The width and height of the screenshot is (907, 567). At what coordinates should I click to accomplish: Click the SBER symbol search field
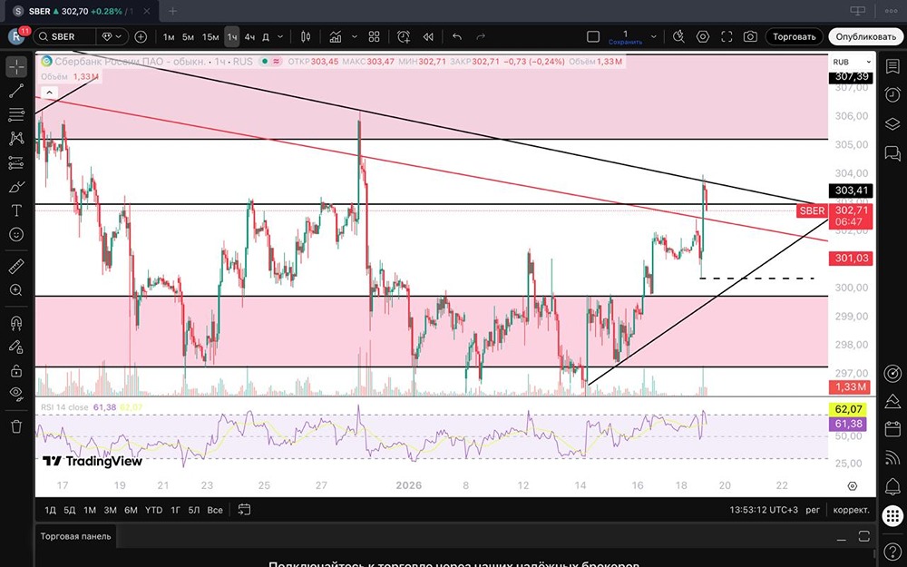[x=64, y=36]
